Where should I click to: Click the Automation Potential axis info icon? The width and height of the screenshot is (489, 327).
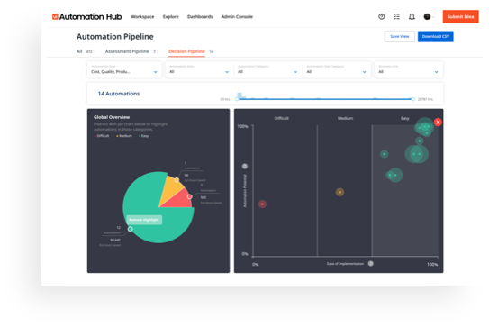(245, 167)
